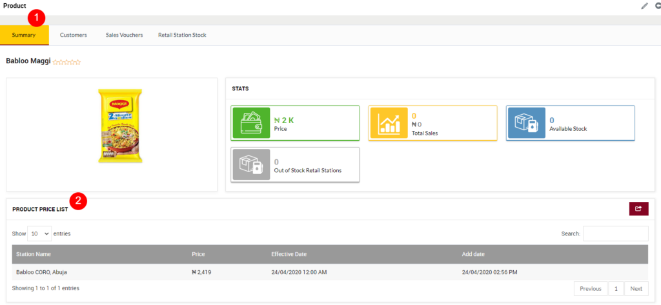Rate product using the star rating
The image size is (661, 305).
click(66, 63)
